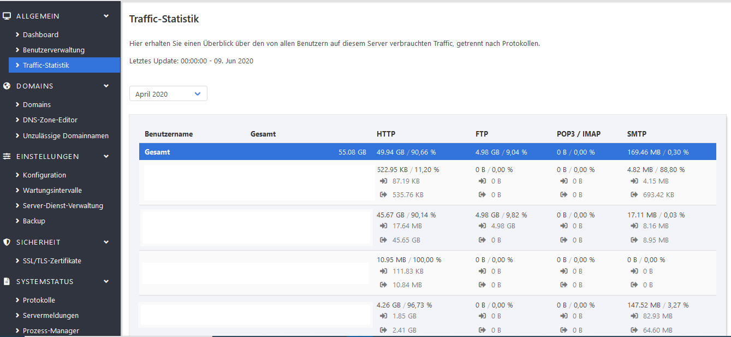Click the shield icon beside SICHERHEIT
This screenshot has width=731, height=337.
[x=7, y=242]
